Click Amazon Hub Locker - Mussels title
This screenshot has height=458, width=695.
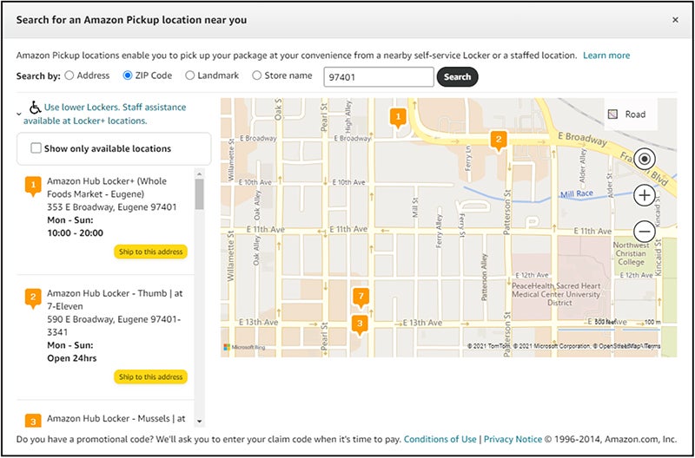click(x=116, y=418)
